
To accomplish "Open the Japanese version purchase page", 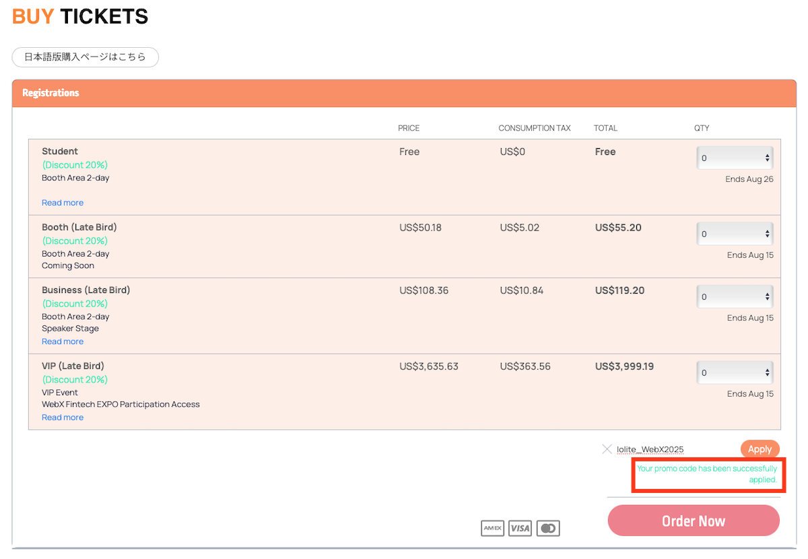I will coord(85,57).
